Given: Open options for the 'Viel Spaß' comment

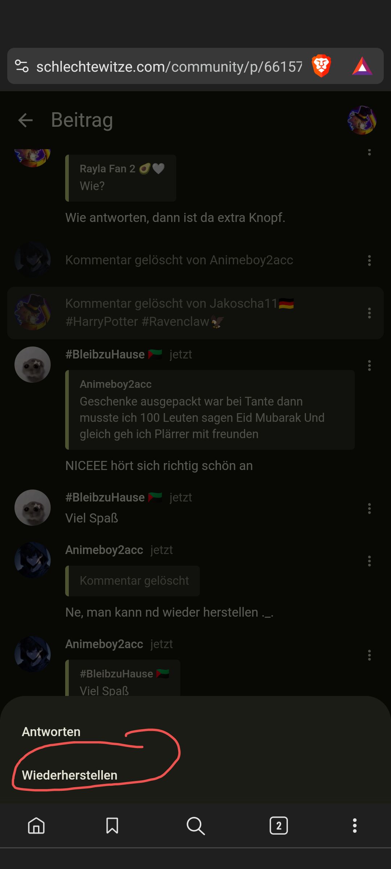Looking at the screenshot, I should point(369,508).
